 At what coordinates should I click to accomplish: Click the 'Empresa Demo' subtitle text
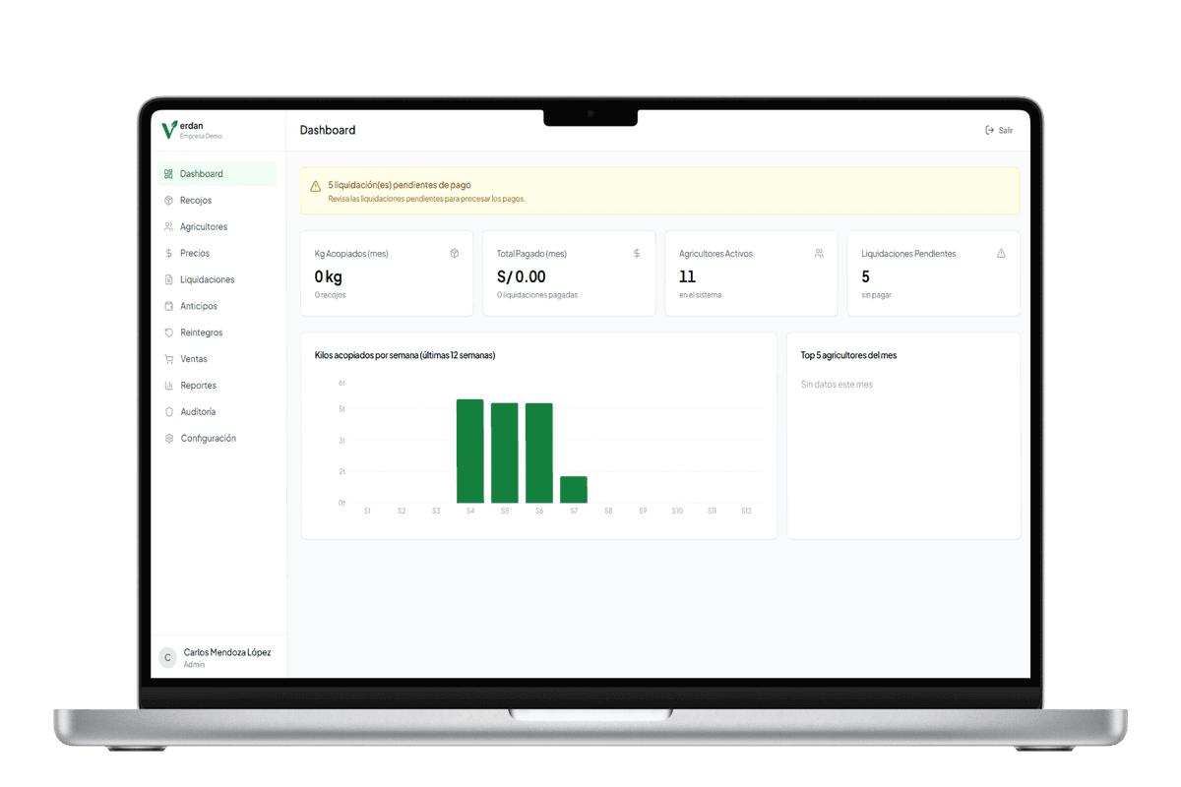(201, 137)
